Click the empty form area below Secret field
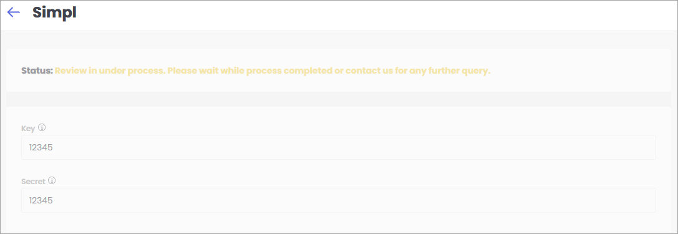 pyautogui.click(x=339, y=223)
